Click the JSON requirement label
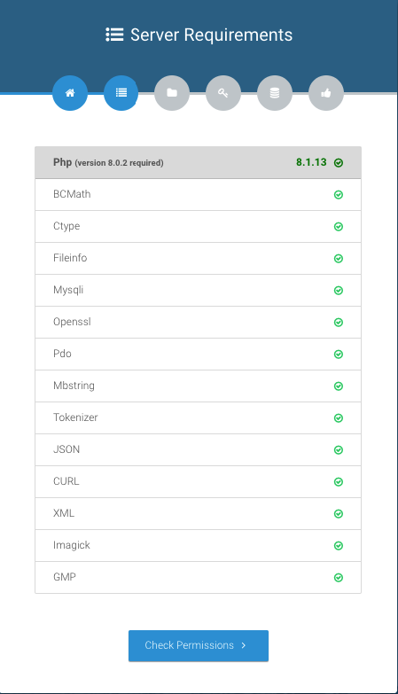 click(66, 449)
